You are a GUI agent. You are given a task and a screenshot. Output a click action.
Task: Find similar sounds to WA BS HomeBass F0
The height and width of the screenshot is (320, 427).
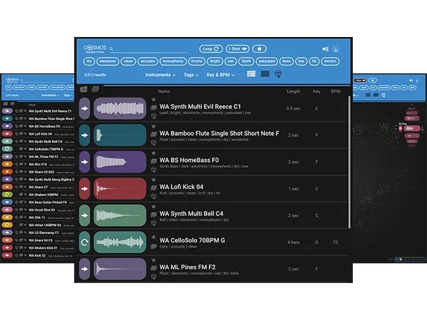pos(154,169)
